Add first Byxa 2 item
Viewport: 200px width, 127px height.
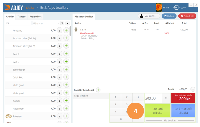66,54
